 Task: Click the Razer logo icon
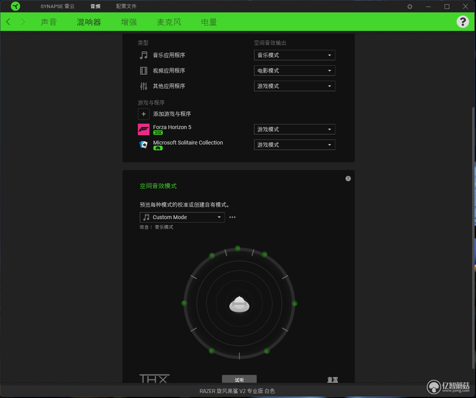pos(15,6)
